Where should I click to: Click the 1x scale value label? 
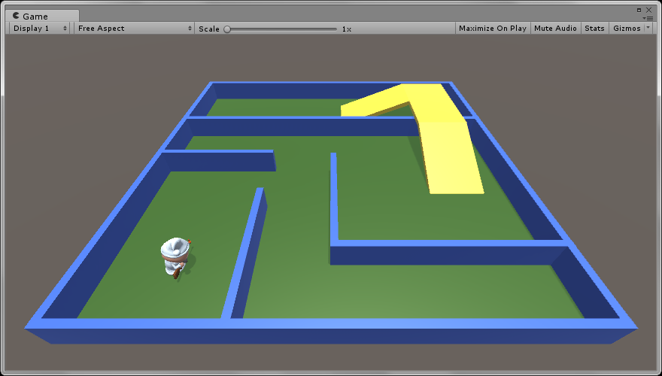click(346, 29)
